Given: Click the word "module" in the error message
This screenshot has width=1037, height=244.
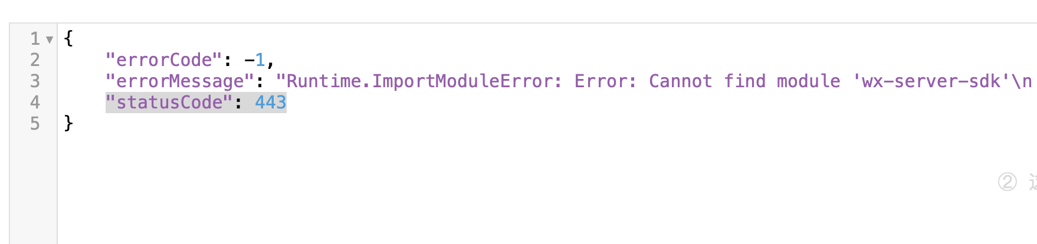Looking at the screenshot, I should (808, 81).
